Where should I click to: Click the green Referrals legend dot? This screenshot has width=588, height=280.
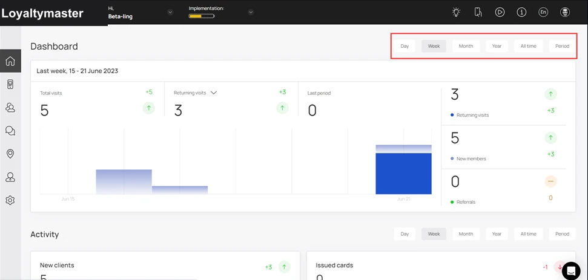452,202
